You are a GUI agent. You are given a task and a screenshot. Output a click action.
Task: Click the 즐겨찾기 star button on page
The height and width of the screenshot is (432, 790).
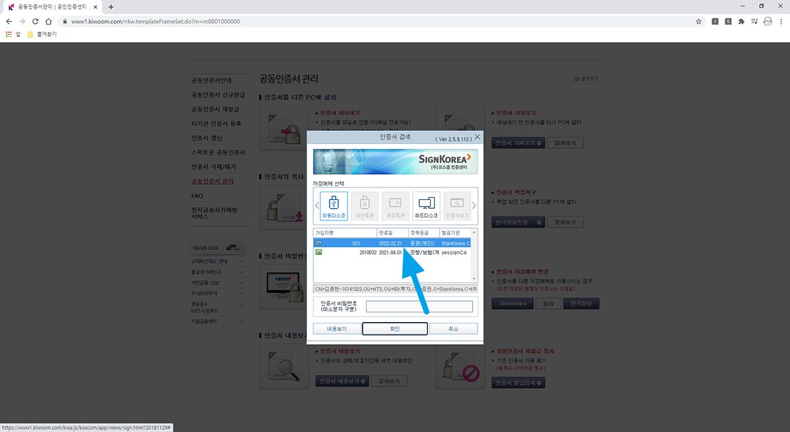[586, 78]
